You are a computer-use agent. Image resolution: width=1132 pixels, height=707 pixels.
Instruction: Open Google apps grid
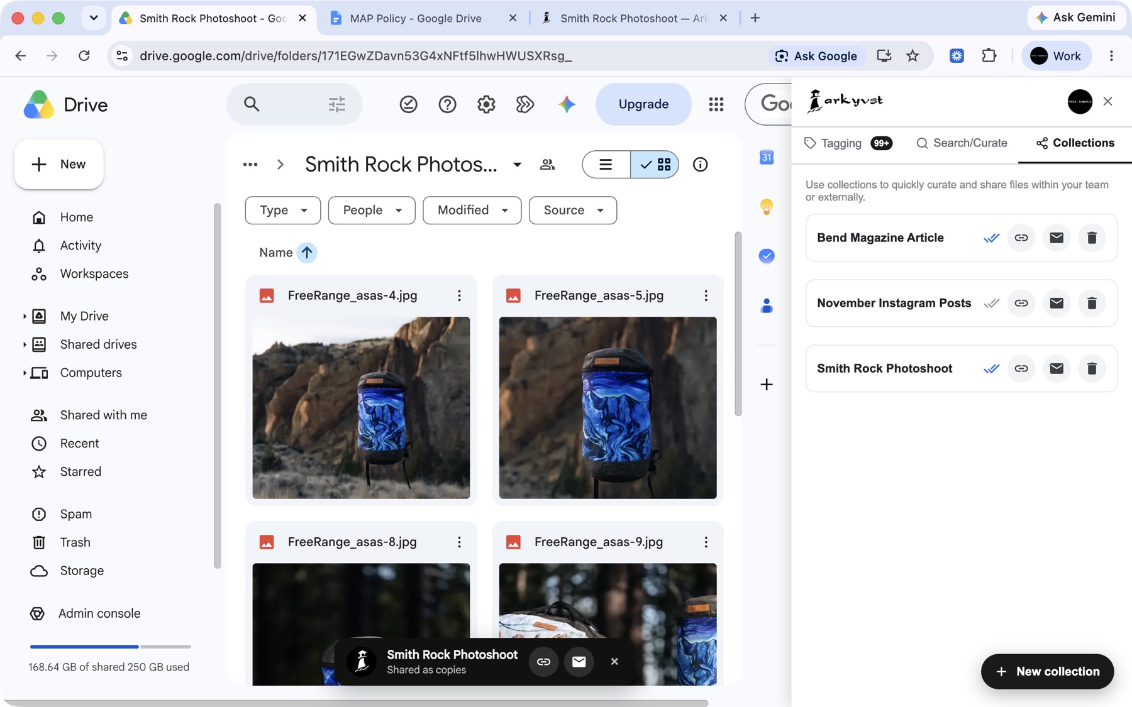pyautogui.click(x=716, y=104)
